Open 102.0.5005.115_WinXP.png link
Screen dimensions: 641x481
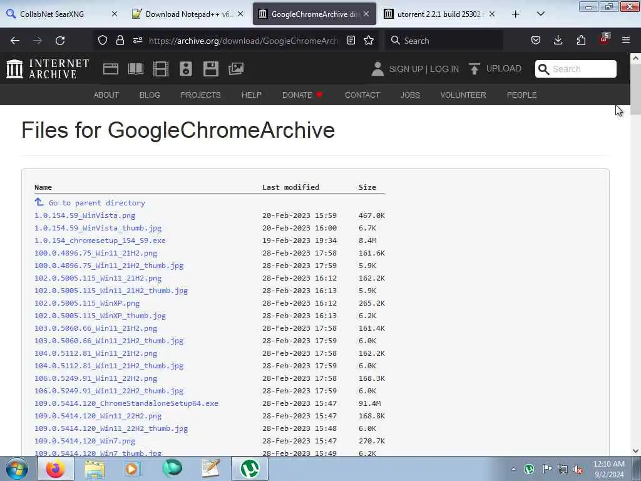87,303
